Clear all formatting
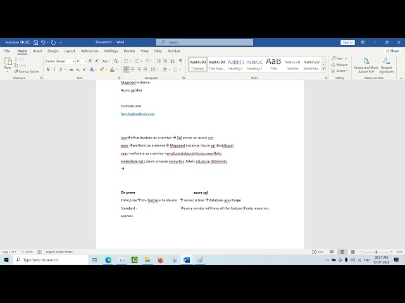Image resolution: width=405 pixels, height=303 pixels. pos(116,61)
